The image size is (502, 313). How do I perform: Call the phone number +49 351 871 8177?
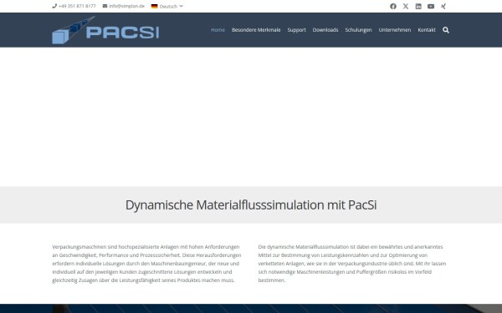(x=77, y=6)
